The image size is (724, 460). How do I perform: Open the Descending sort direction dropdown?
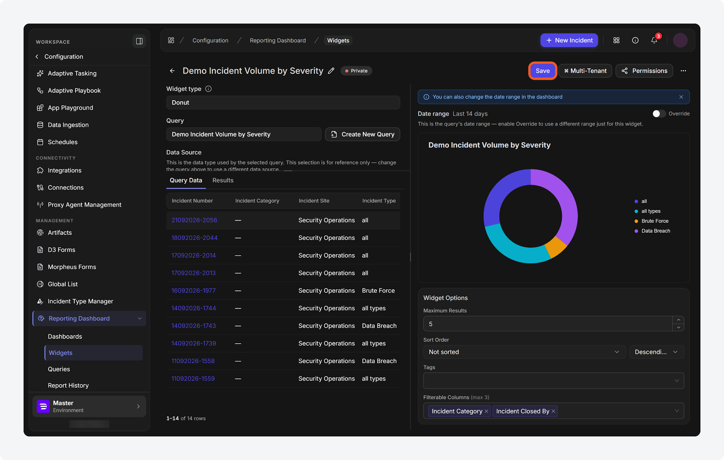coord(656,352)
